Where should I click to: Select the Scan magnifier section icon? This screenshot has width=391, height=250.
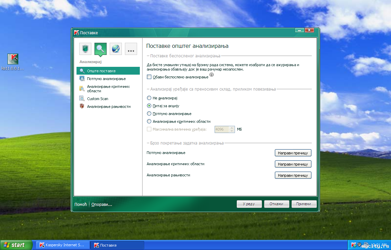[101, 49]
